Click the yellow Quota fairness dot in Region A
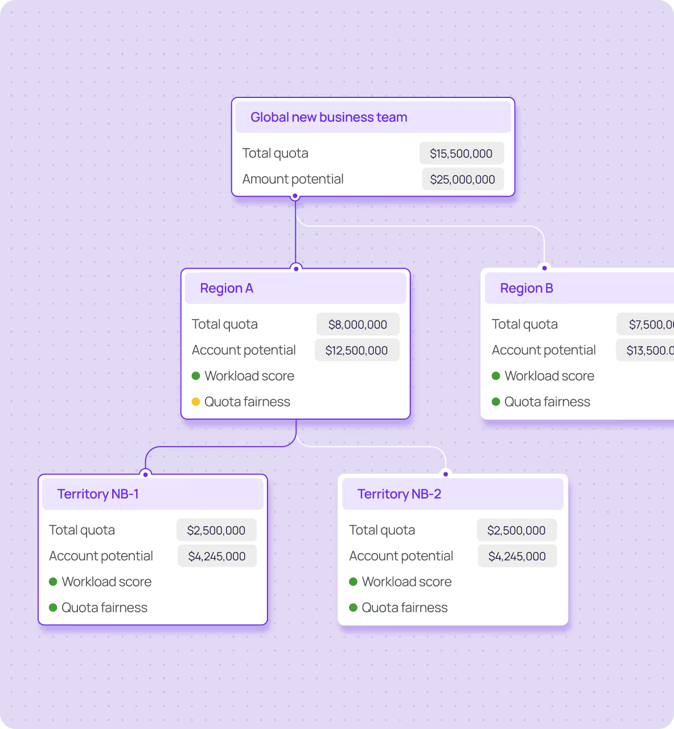 [x=196, y=402]
